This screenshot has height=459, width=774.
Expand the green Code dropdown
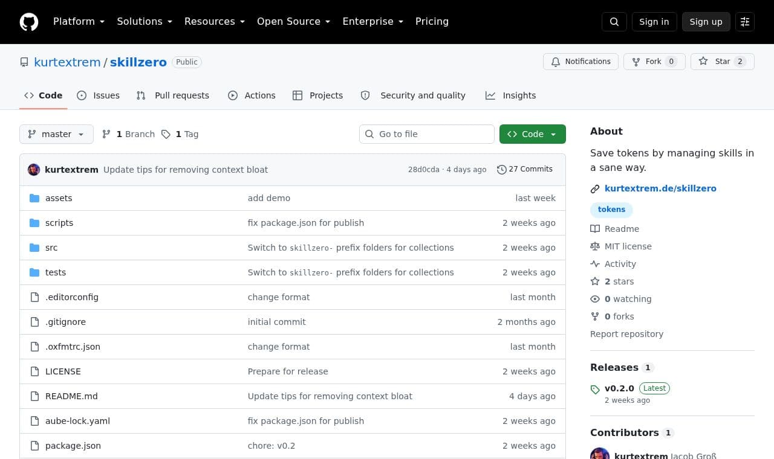coord(533,134)
